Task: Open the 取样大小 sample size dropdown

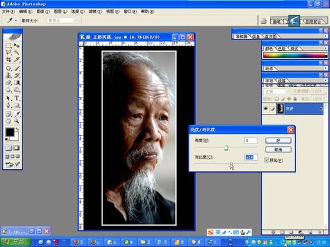Action: click(x=63, y=20)
